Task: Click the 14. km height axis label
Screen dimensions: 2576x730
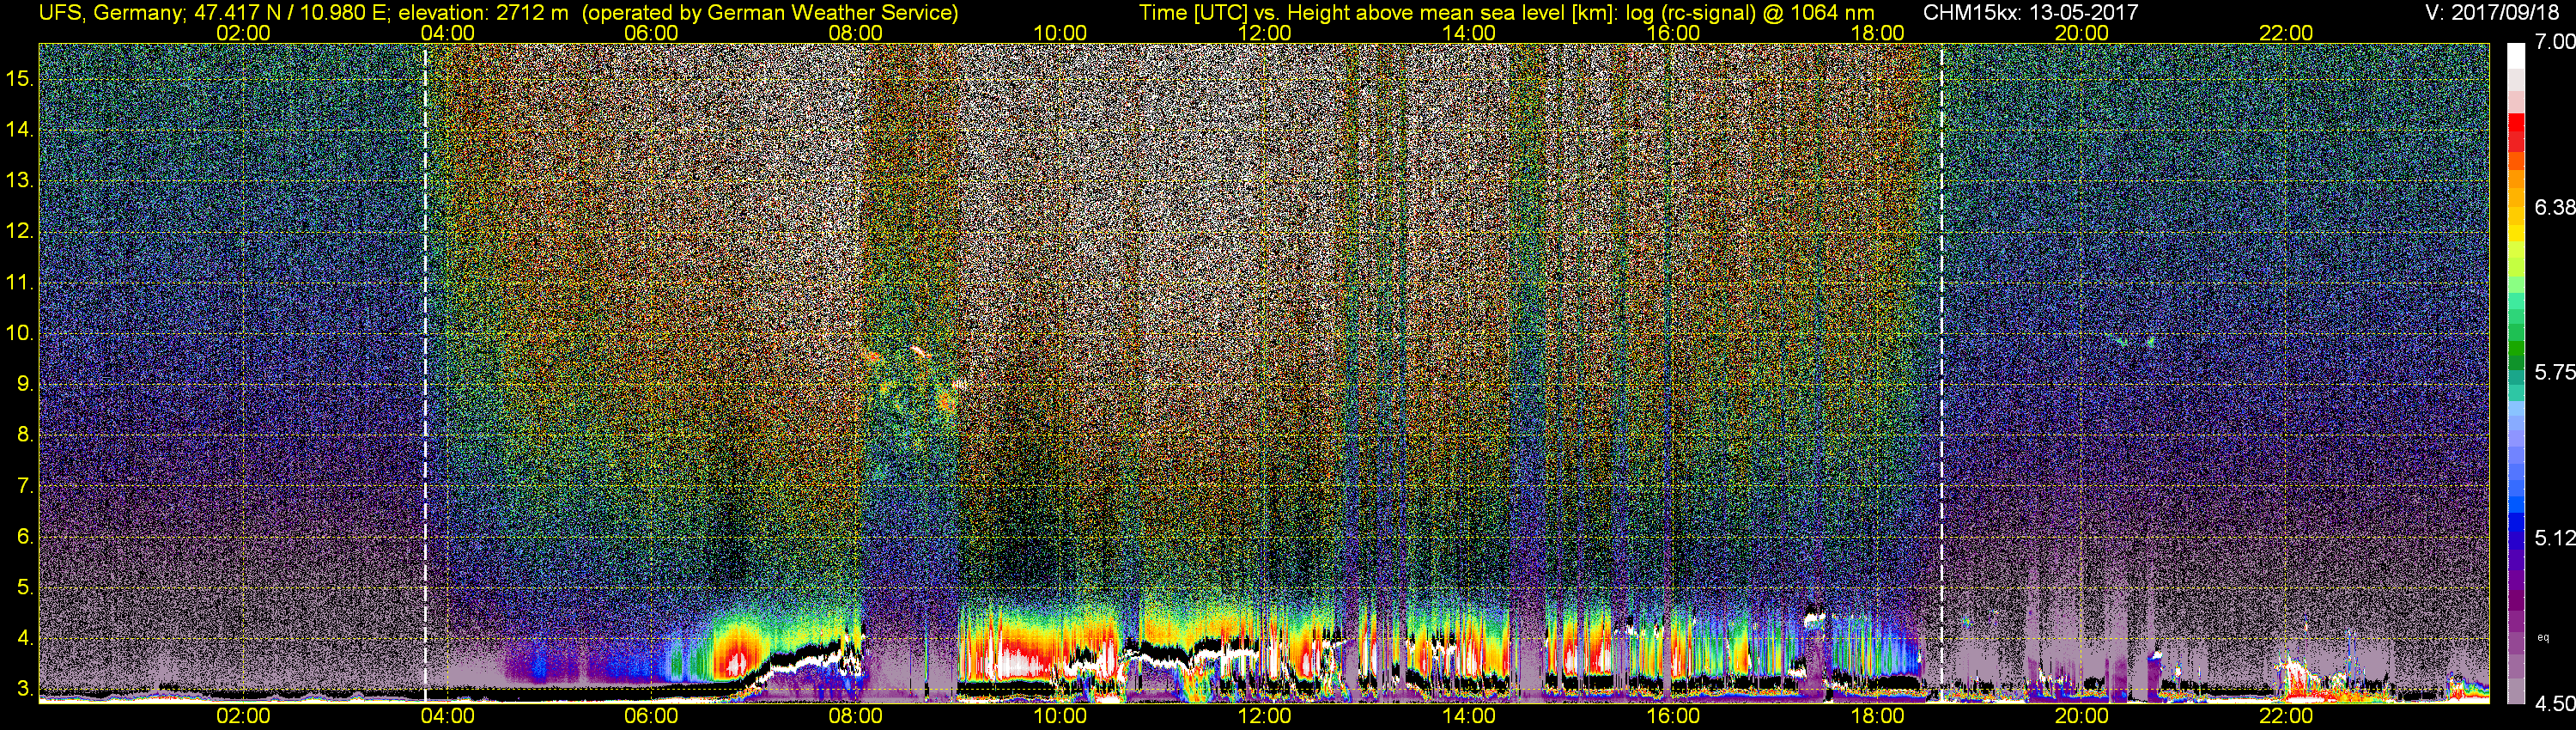Action: [x=19, y=129]
